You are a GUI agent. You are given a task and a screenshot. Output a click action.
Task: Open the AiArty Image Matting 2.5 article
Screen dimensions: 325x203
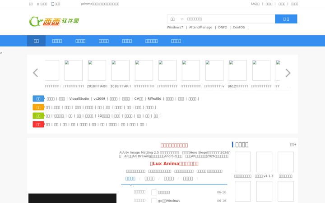149,152
